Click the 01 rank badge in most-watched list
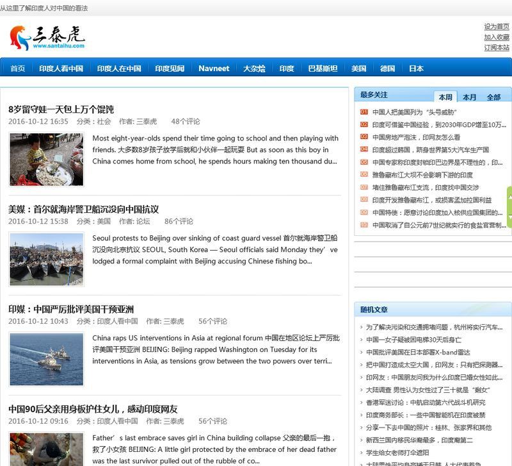Screen dimensions: 512x466 pyautogui.click(x=364, y=112)
